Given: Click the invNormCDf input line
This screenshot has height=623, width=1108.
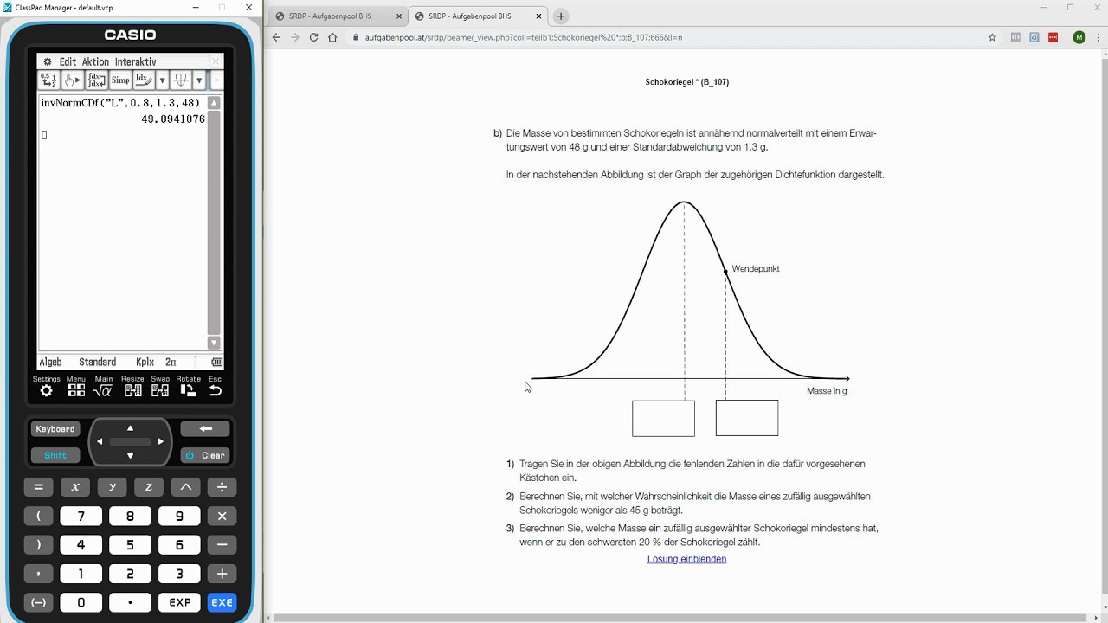Looking at the screenshot, I should 120,103.
